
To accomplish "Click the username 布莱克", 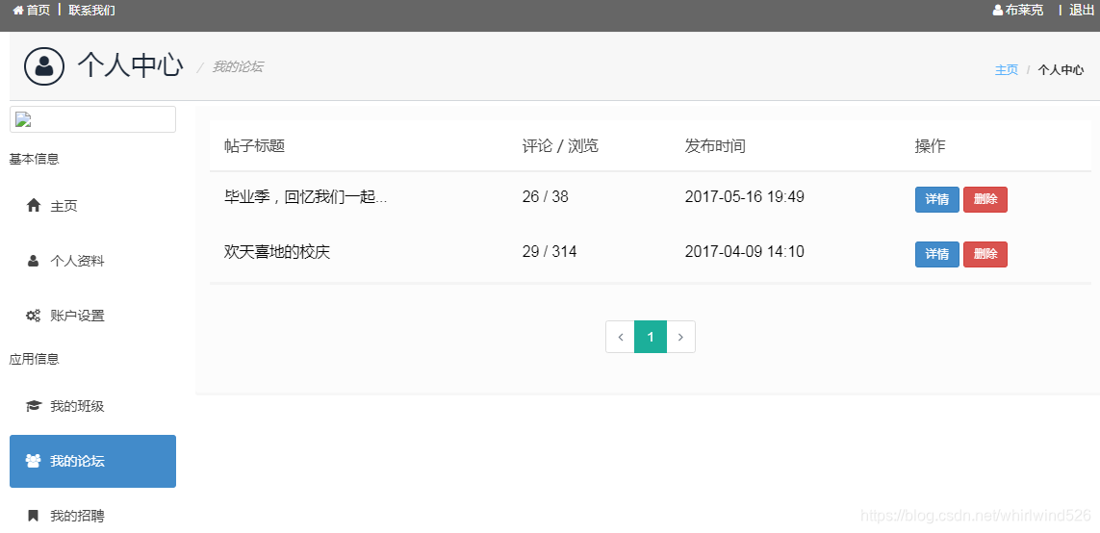I will coord(1024,11).
